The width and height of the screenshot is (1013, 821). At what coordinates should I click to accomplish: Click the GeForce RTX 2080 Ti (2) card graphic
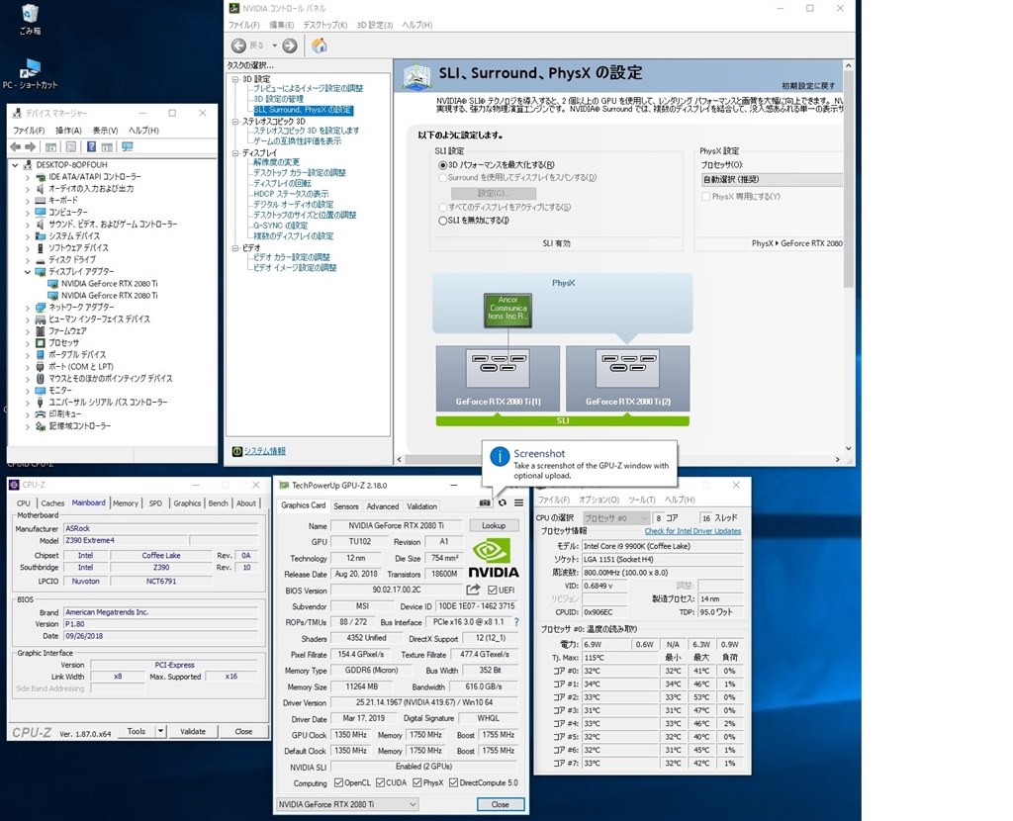click(628, 379)
